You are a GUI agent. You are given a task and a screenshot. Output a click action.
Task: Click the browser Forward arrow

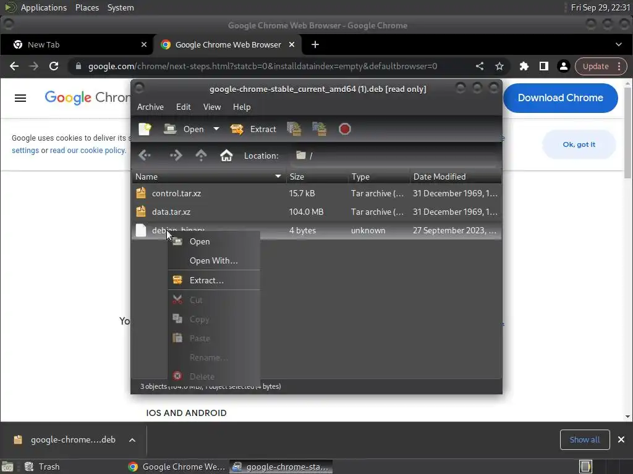coord(34,66)
